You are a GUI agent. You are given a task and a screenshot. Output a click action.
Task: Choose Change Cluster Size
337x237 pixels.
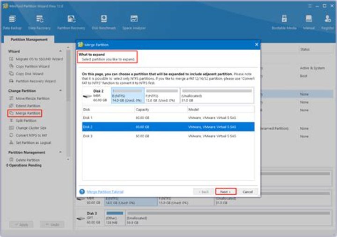31,128
